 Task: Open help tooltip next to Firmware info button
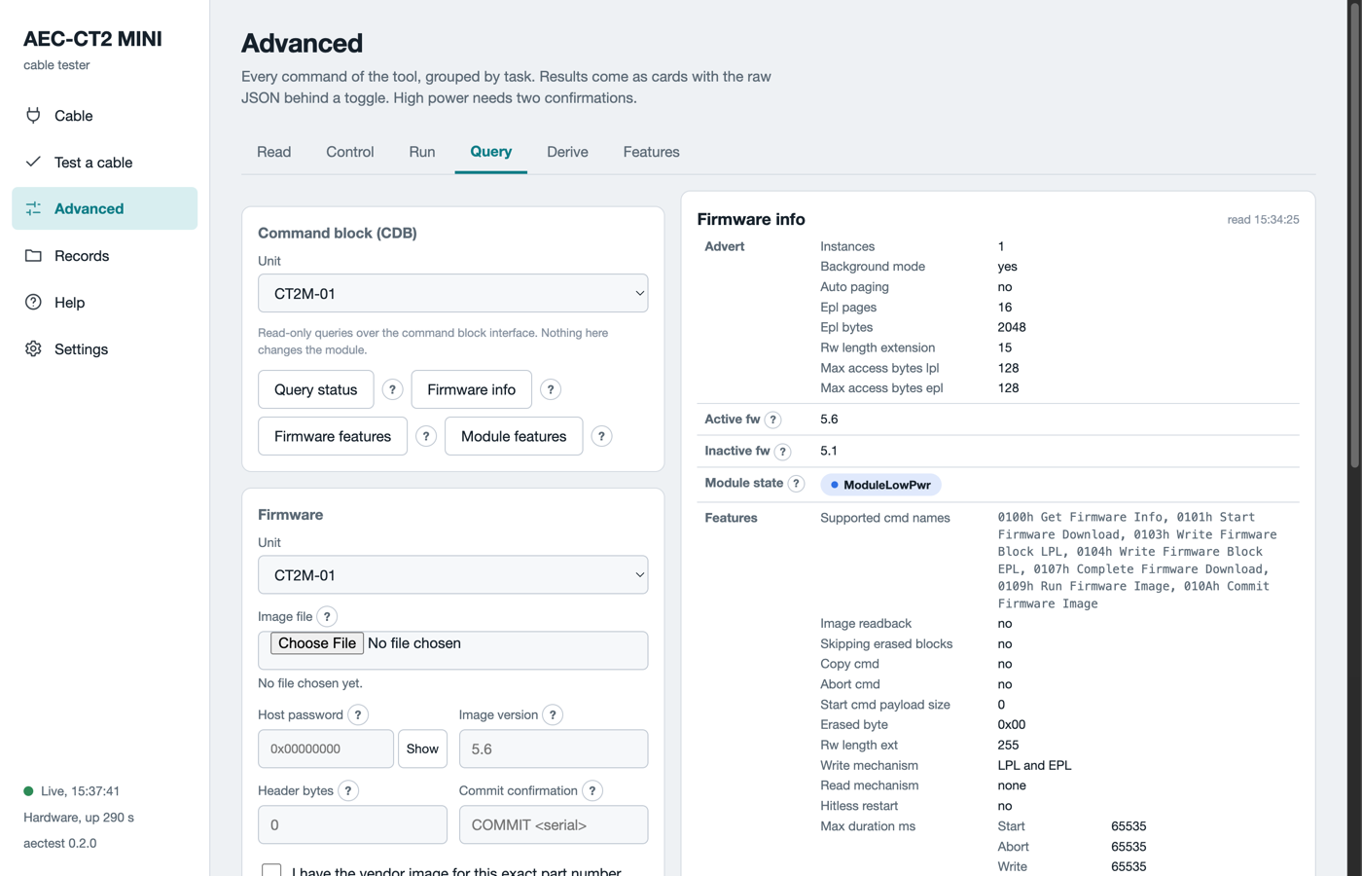(551, 389)
